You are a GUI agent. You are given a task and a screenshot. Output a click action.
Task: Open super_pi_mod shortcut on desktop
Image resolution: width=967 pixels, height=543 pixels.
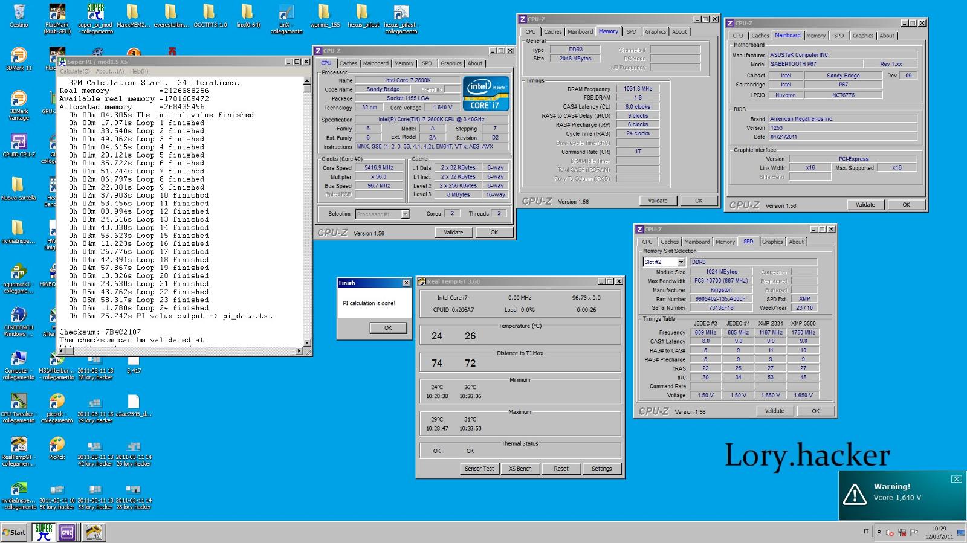[95, 19]
